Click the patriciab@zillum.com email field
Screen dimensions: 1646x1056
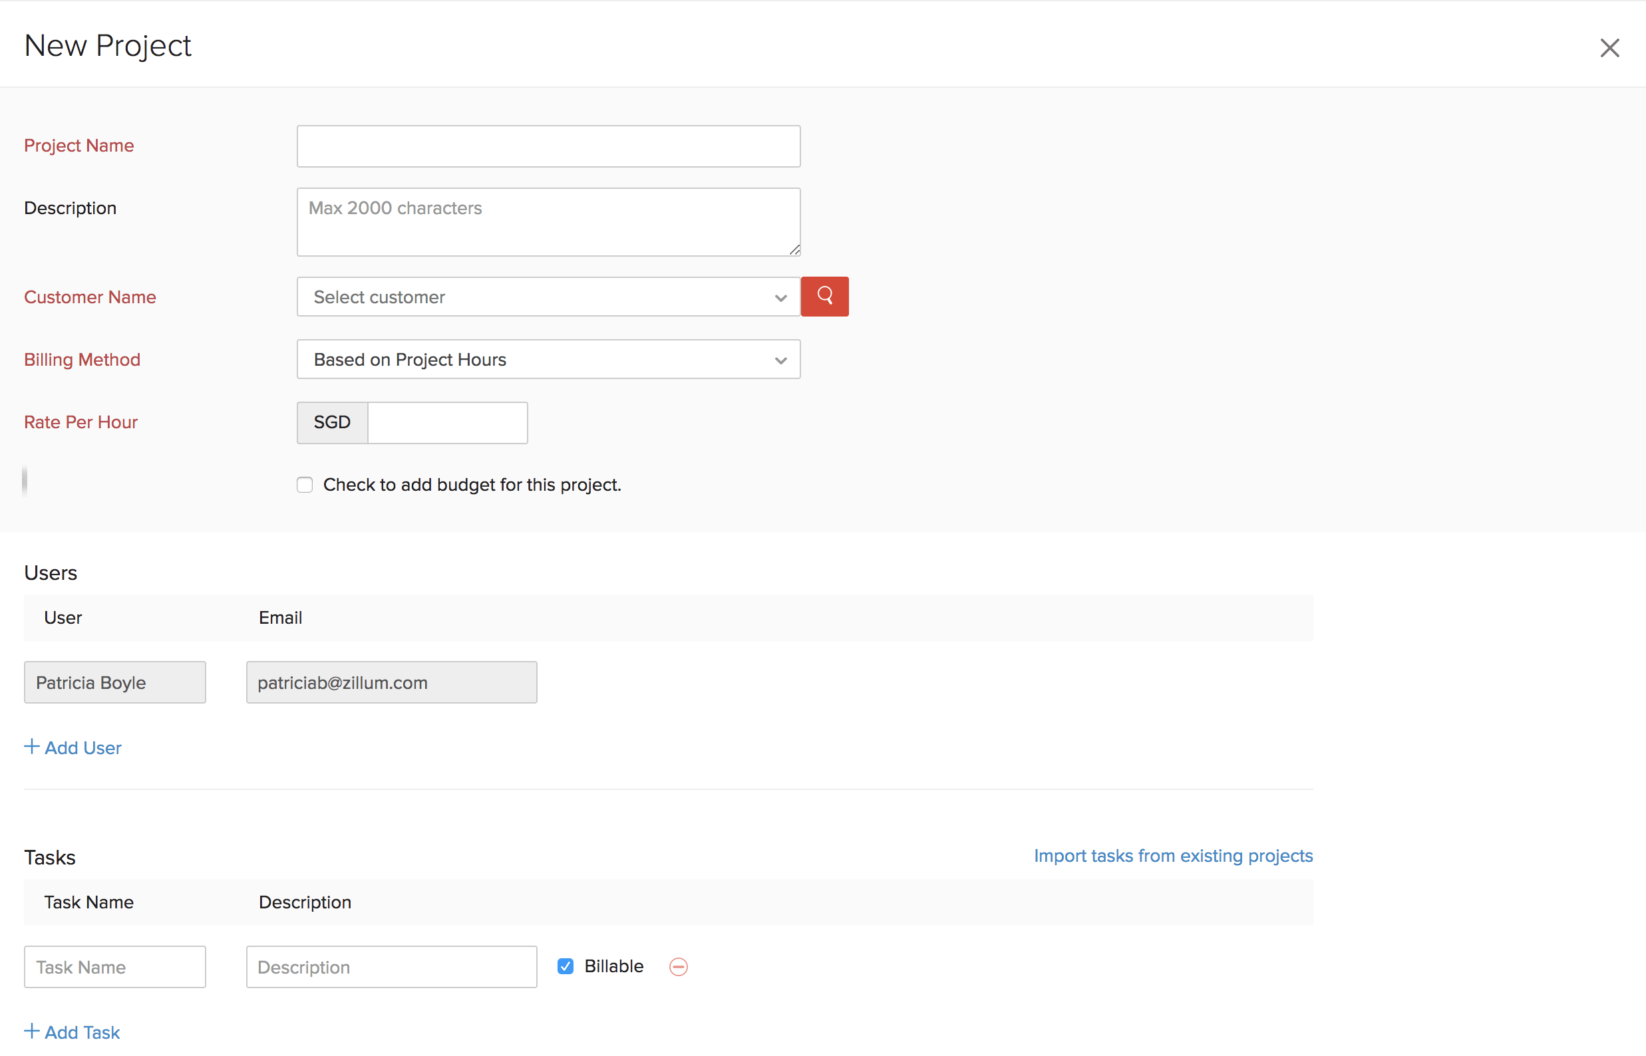[391, 682]
